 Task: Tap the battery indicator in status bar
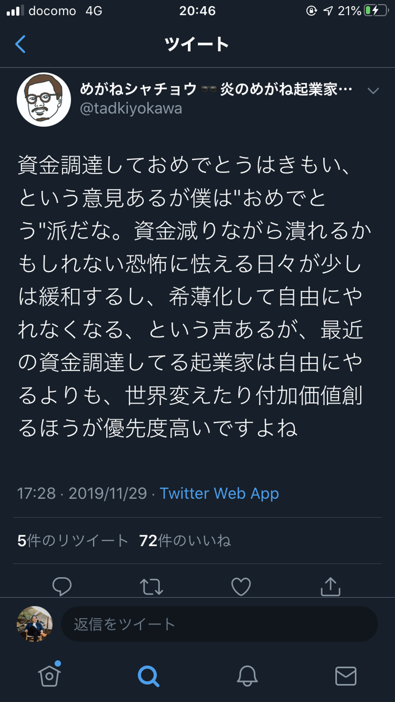pos(376,11)
